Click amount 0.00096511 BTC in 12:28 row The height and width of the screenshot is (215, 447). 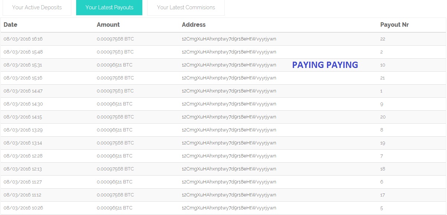(114, 156)
